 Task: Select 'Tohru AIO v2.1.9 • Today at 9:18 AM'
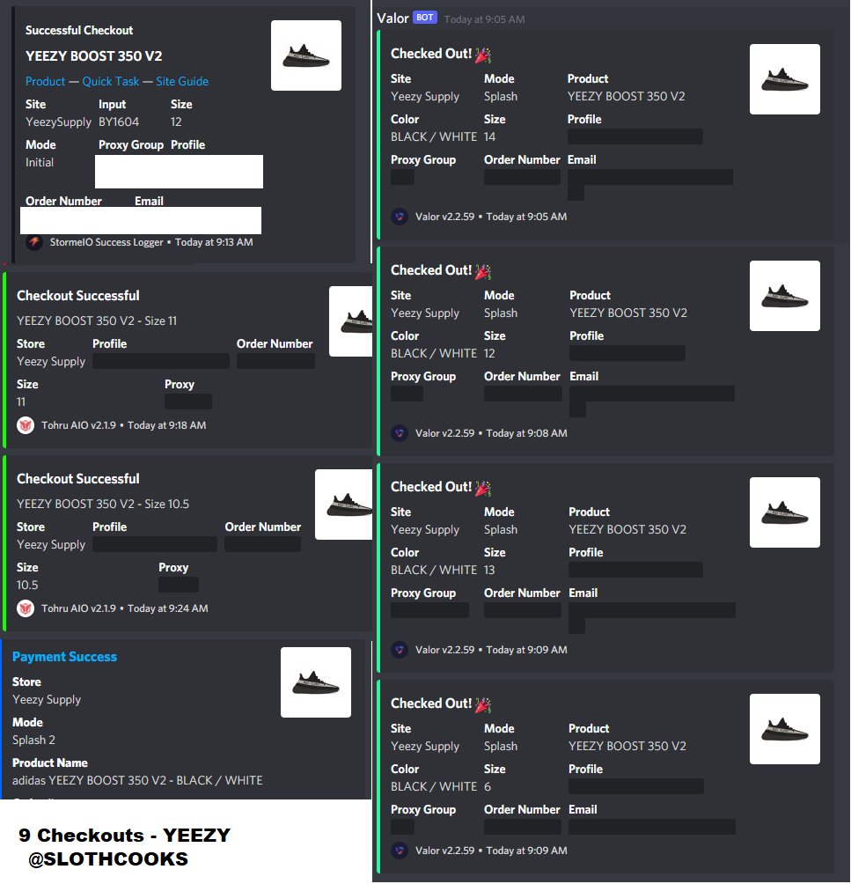[123, 425]
